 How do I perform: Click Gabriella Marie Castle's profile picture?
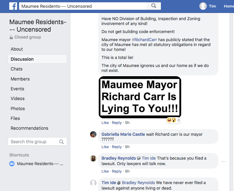tap(93, 134)
